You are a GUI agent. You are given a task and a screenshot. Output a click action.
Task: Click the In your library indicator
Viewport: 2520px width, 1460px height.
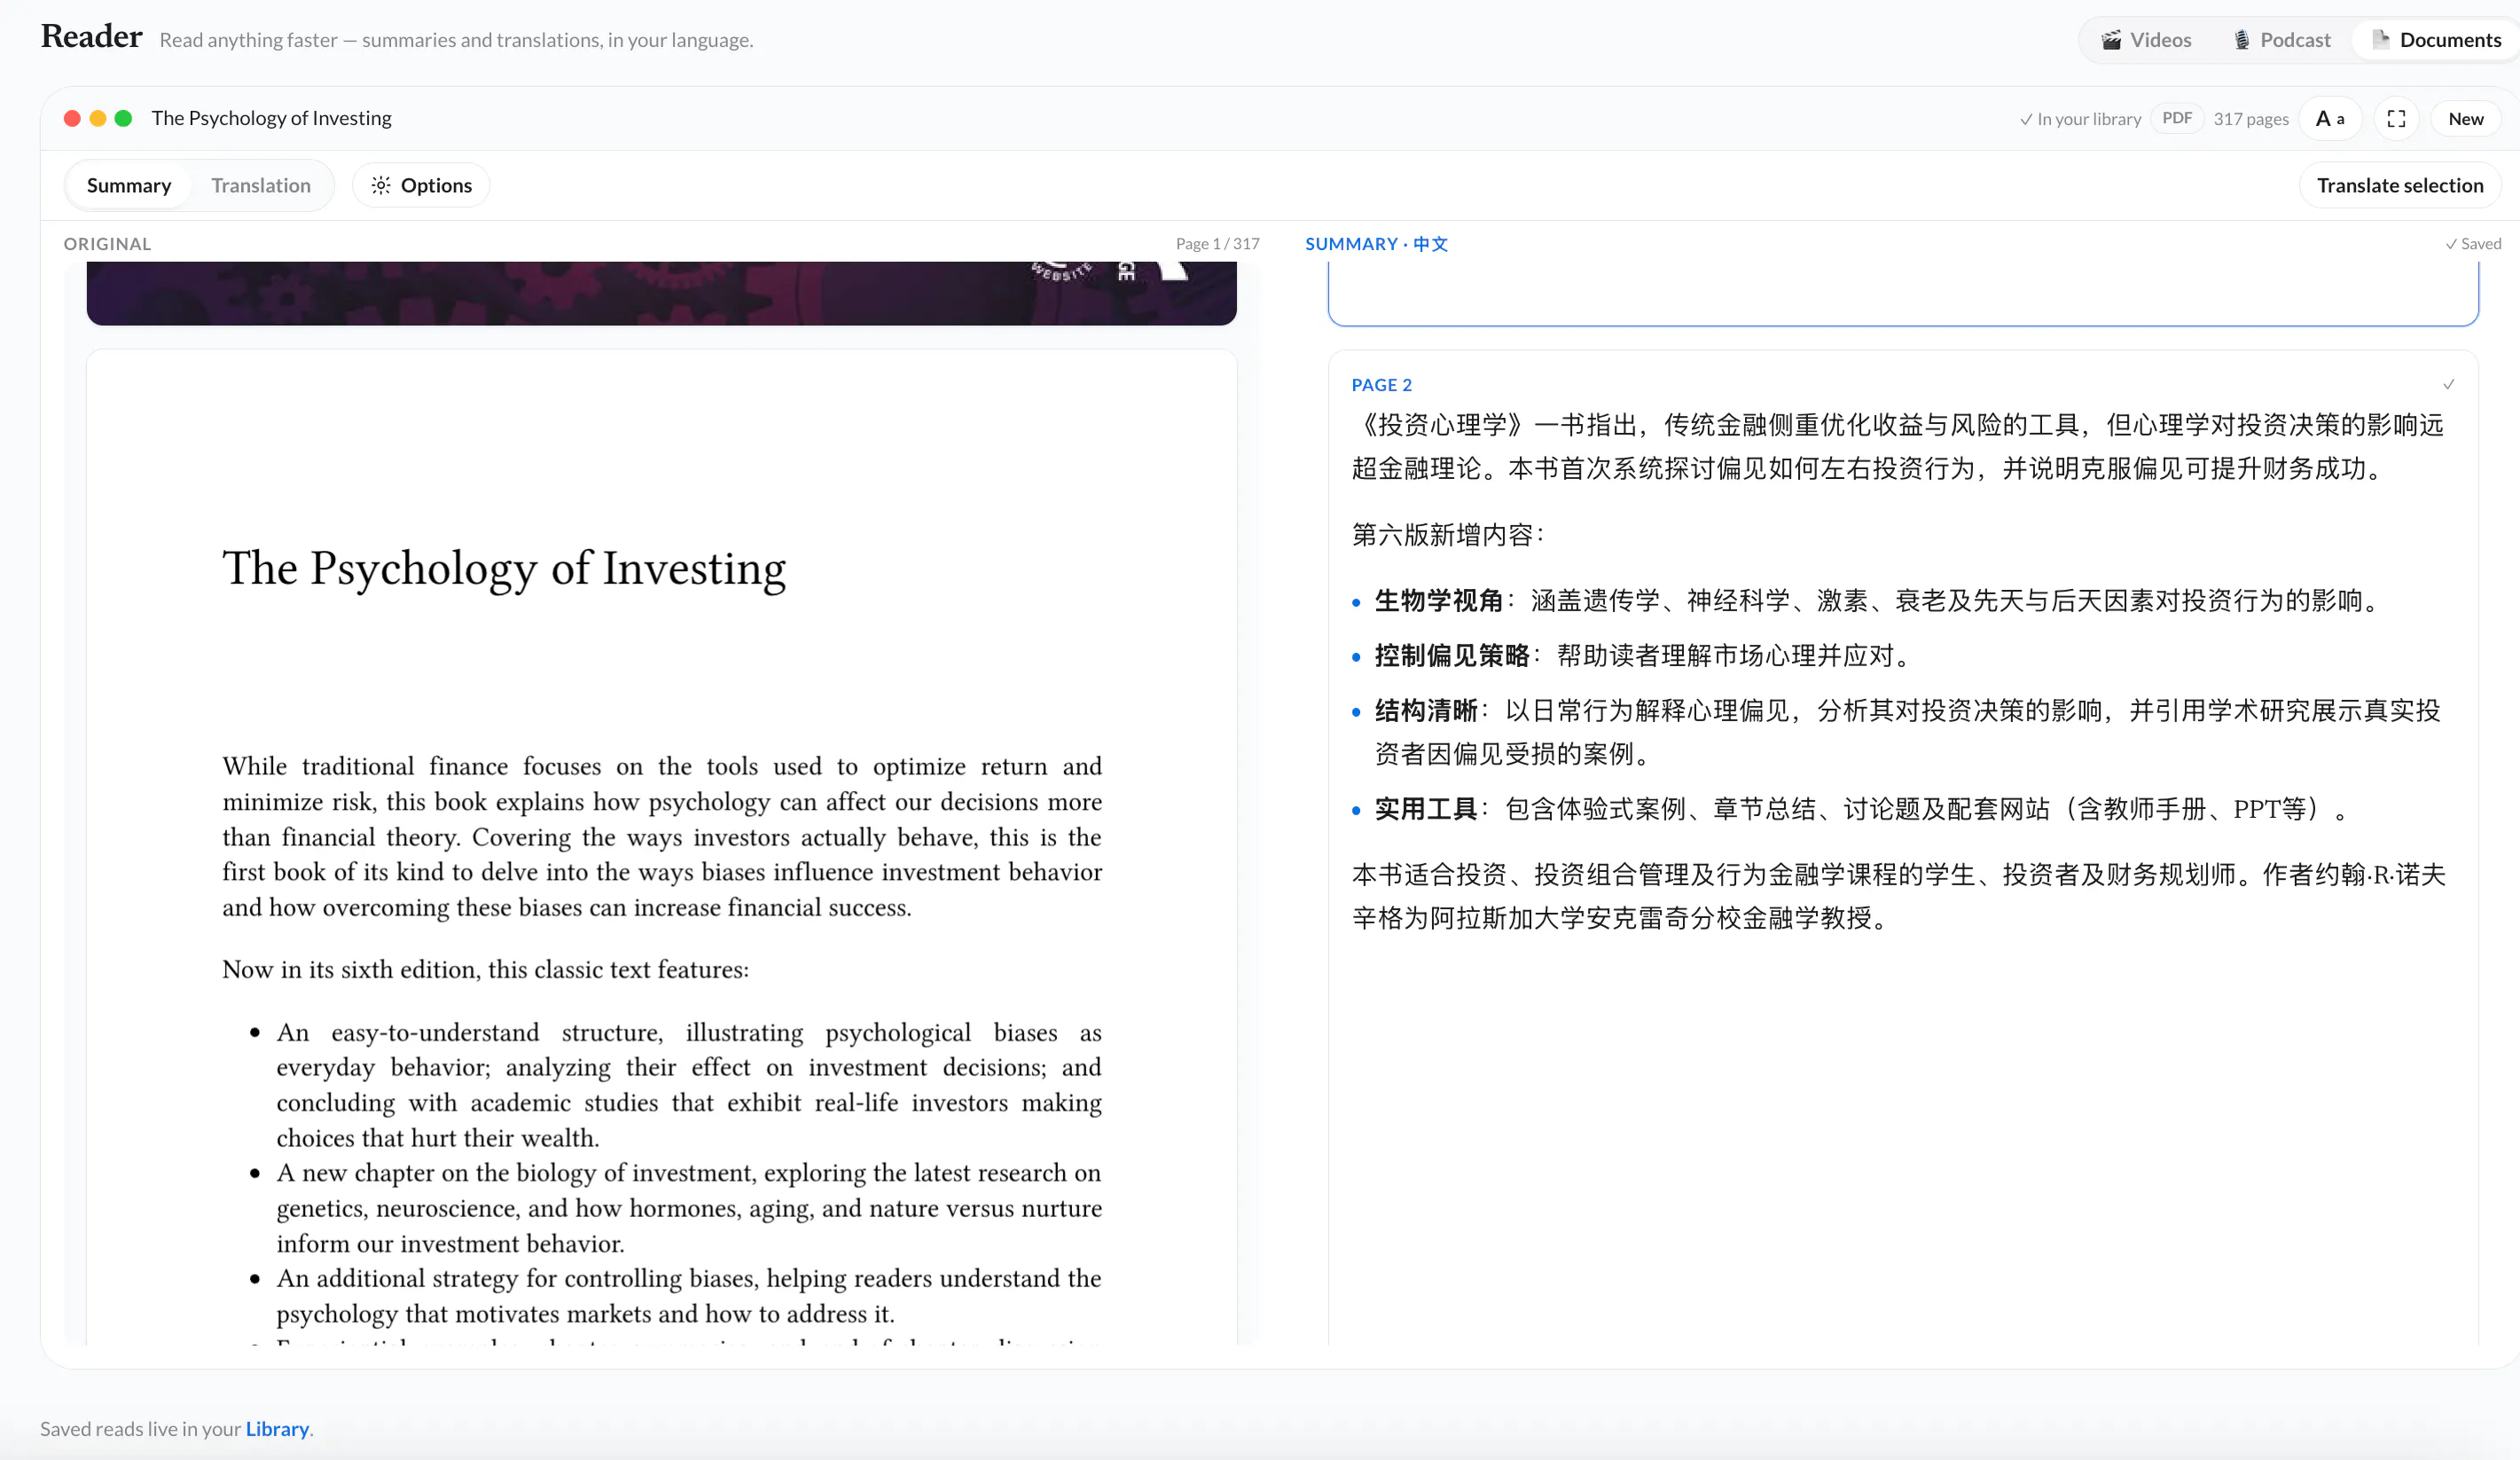pos(2080,119)
